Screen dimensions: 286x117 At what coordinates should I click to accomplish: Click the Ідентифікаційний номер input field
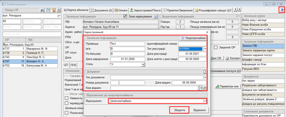pos(192,44)
